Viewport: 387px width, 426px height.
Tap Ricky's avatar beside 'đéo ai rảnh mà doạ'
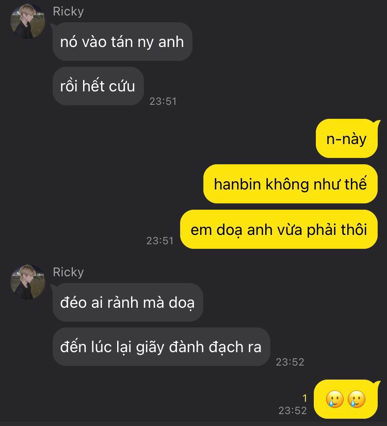pyautogui.click(x=28, y=282)
